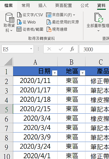Viewport: 109px width, 159px height.
Task: Open the 地區 filter dropdown
Action: [x=82, y=73]
